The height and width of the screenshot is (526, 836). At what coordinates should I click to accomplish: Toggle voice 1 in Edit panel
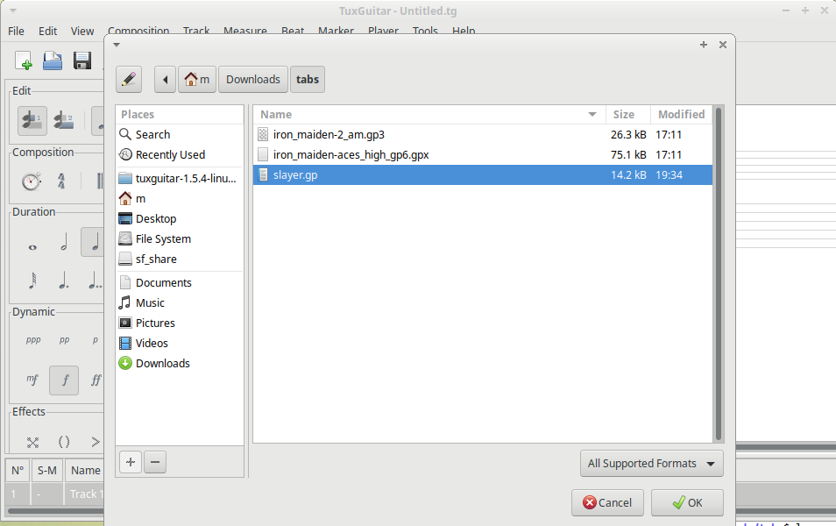coord(32,121)
